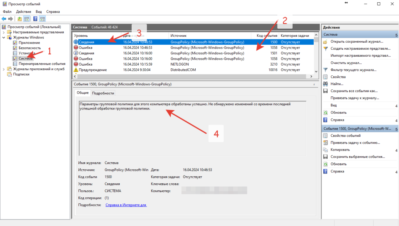Click the event list vertical scrollbar down arrow
The image size is (399, 226).
pyautogui.click(x=316, y=71)
